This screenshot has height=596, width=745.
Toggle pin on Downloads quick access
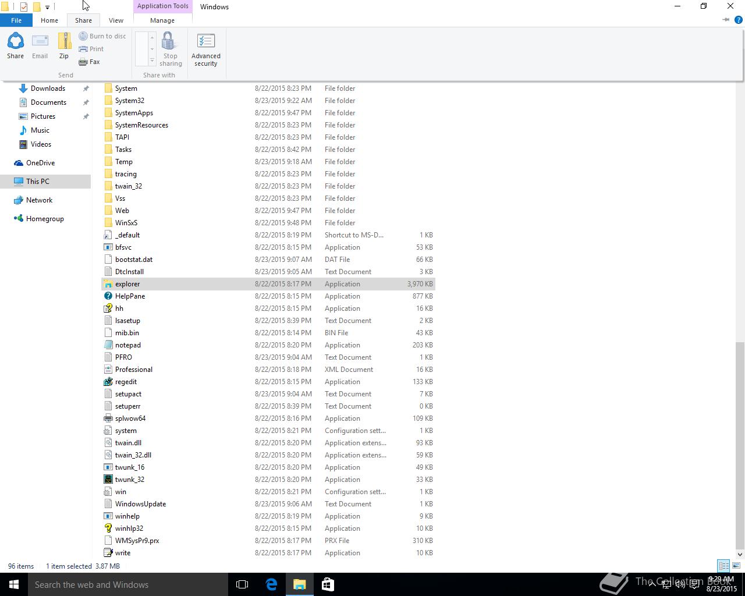click(86, 88)
